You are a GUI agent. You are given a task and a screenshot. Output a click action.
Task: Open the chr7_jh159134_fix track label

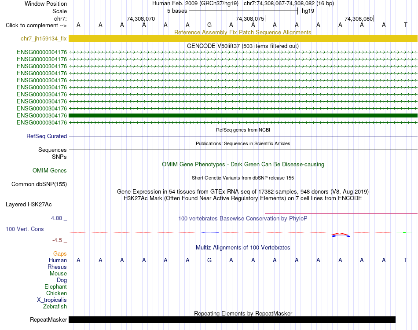[44, 39]
